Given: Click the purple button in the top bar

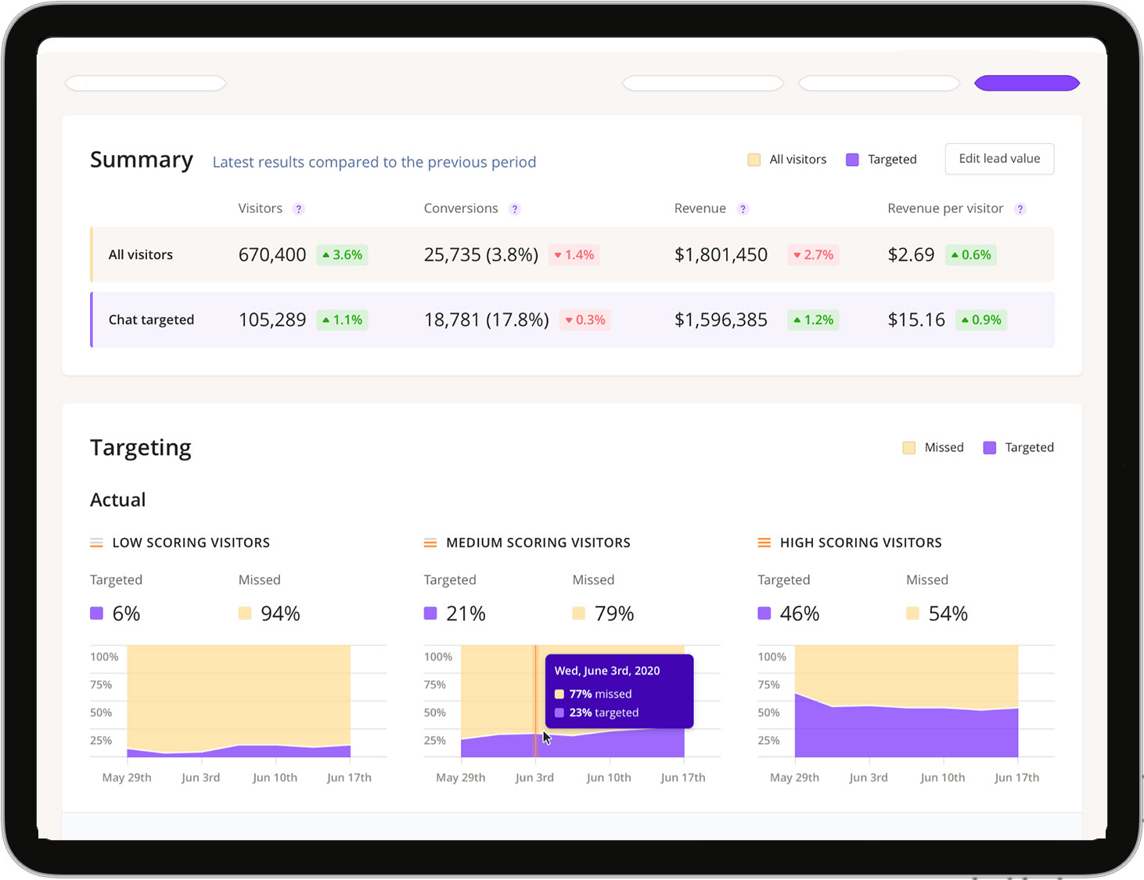Looking at the screenshot, I should pyautogui.click(x=1027, y=82).
